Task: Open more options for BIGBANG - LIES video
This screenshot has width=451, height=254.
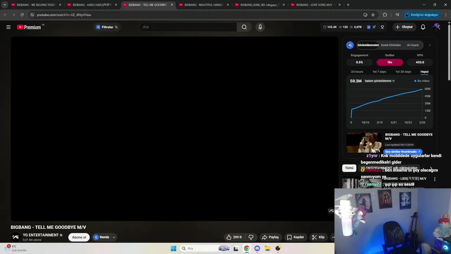Action: point(434,179)
